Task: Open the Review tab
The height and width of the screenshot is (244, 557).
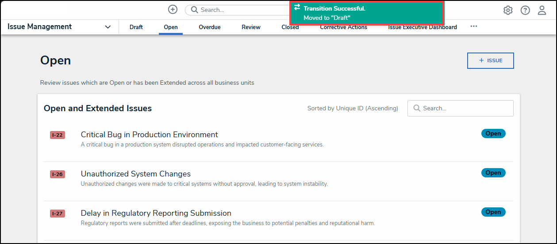Action: click(251, 27)
